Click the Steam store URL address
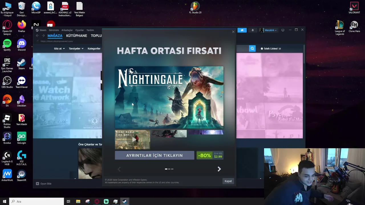This screenshot has height=205, width=365. click(57, 41)
